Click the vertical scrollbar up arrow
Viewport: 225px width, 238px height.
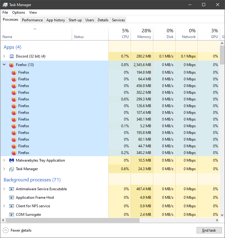click(x=222, y=43)
